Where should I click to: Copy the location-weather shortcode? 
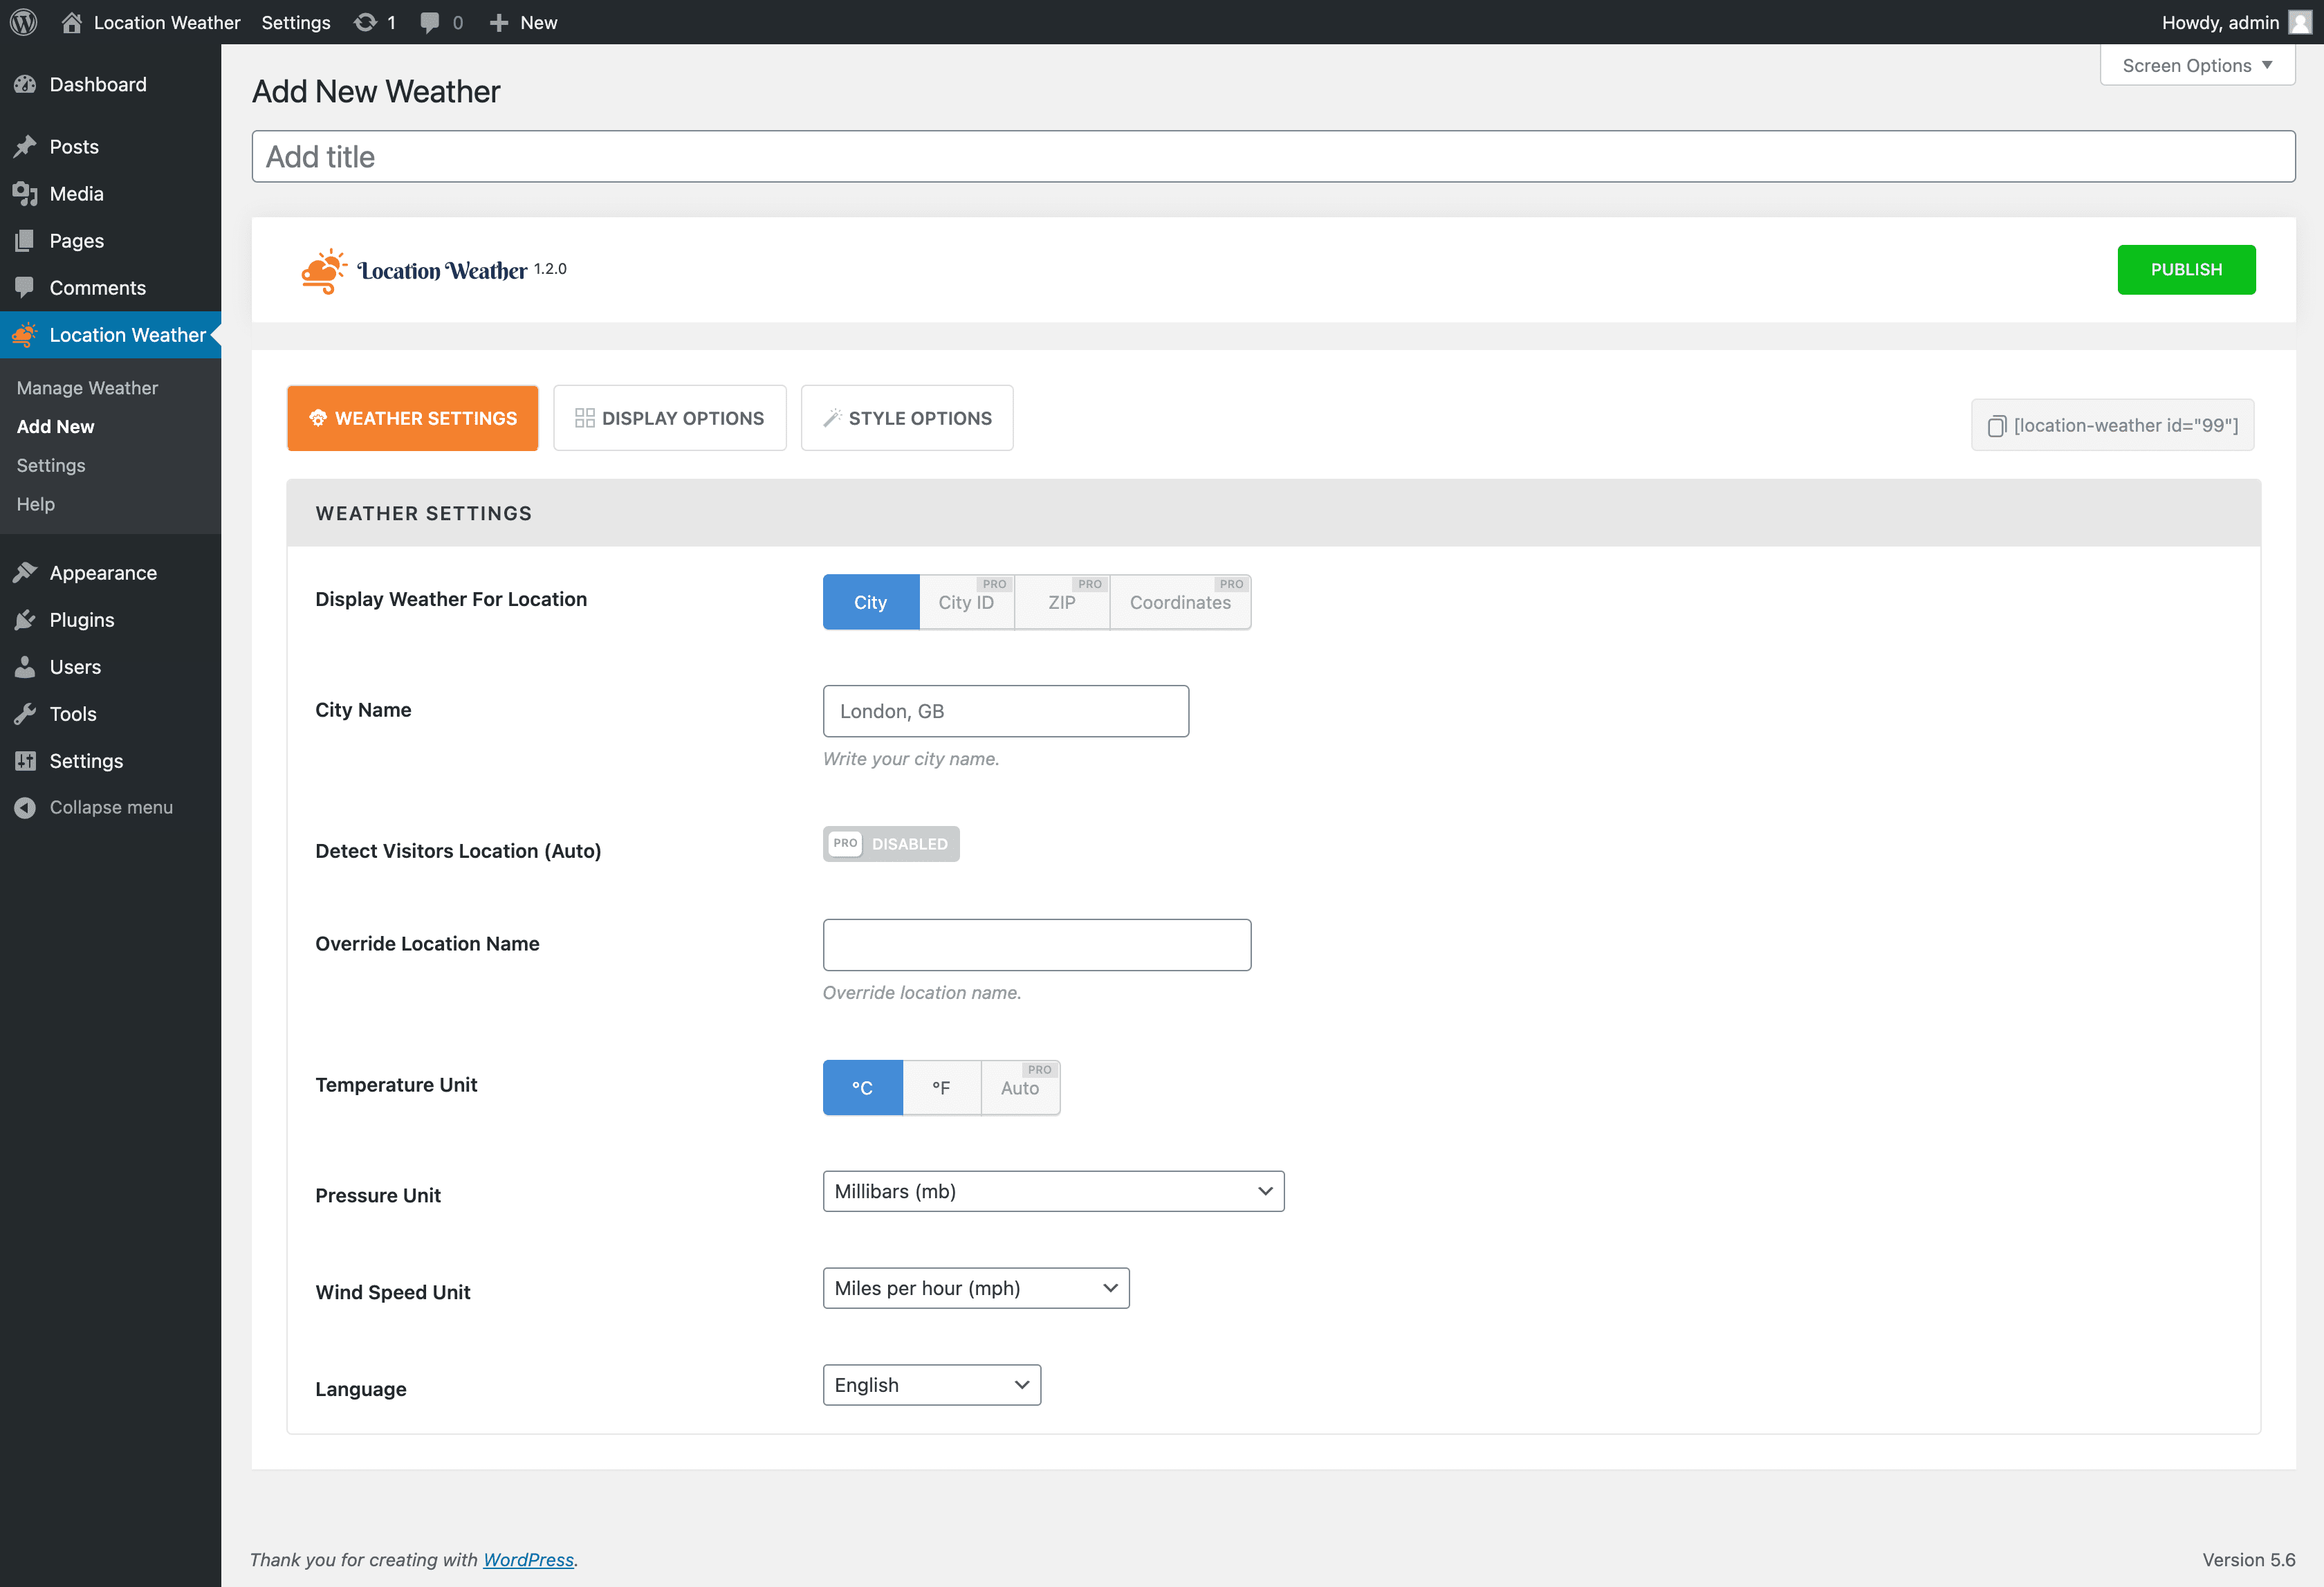[x=2112, y=426]
